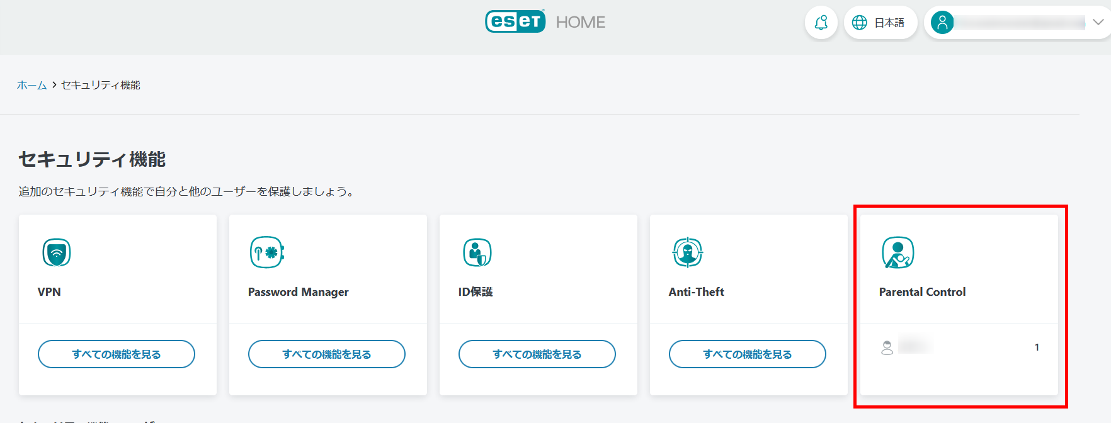Click すべての機能を見る under Password Manager

(x=327, y=354)
